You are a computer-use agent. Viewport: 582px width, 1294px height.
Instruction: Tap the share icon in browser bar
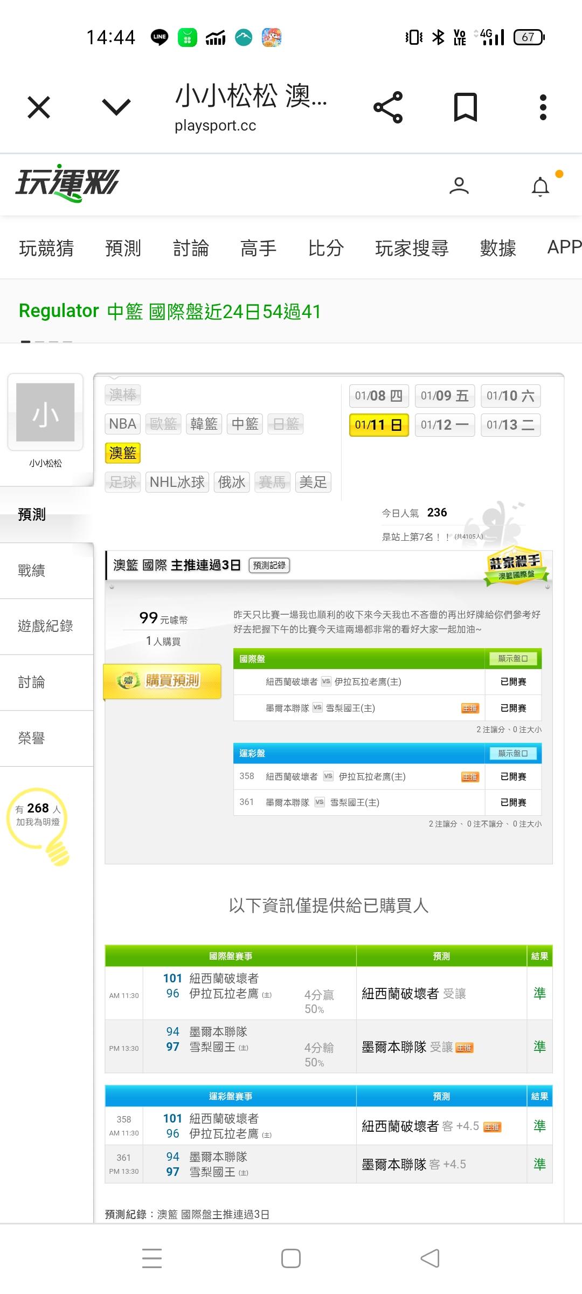(388, 107)
